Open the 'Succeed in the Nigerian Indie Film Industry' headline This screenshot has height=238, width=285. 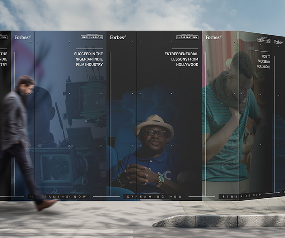88,59
